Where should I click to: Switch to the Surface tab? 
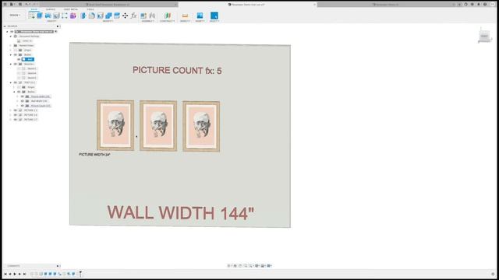pyautogui.click(x=51, y=9)
